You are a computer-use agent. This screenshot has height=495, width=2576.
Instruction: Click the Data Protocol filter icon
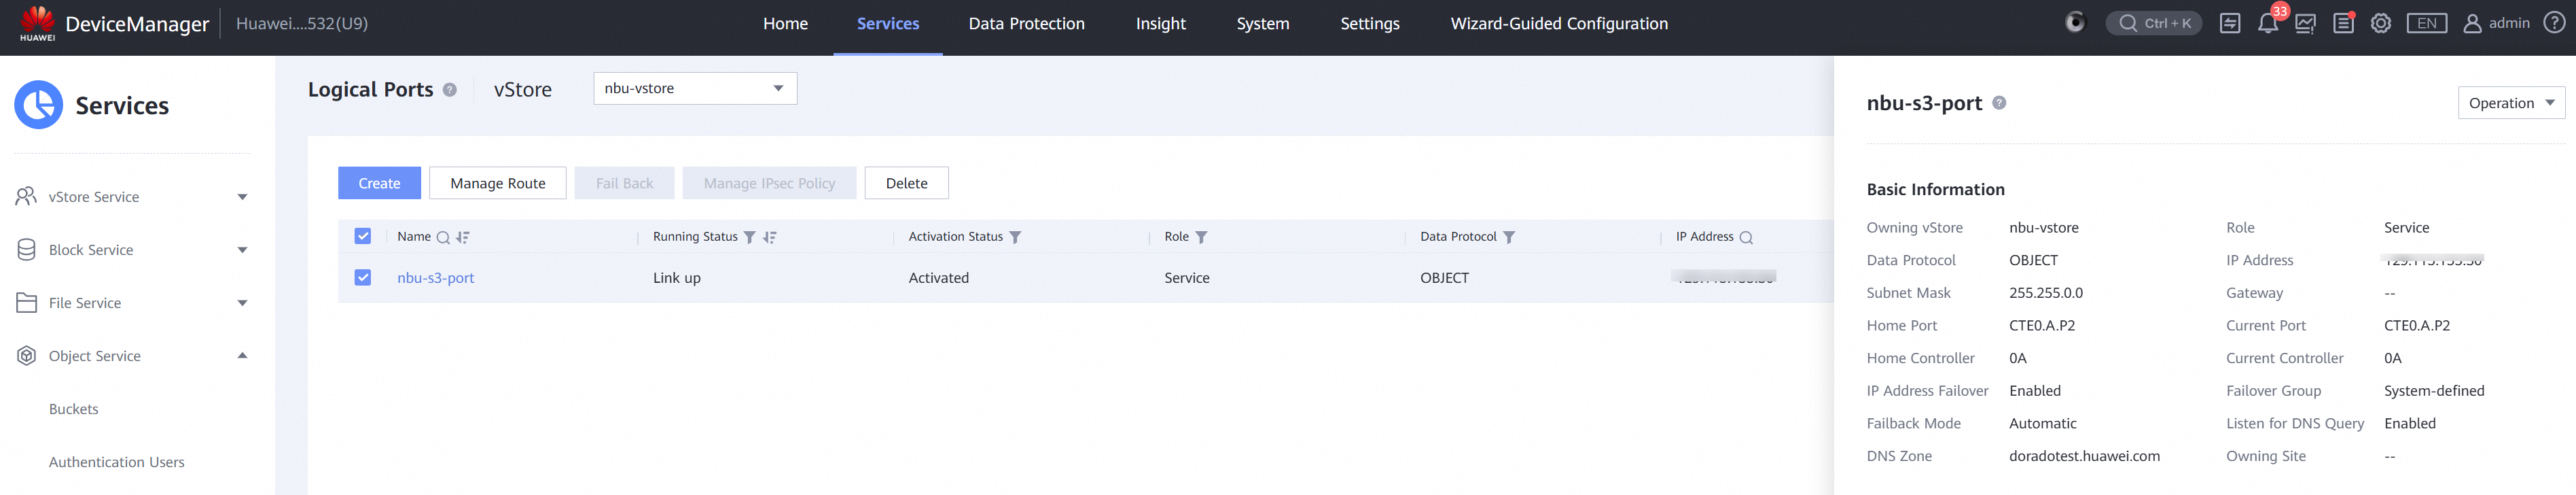[x=1509, y=237]
